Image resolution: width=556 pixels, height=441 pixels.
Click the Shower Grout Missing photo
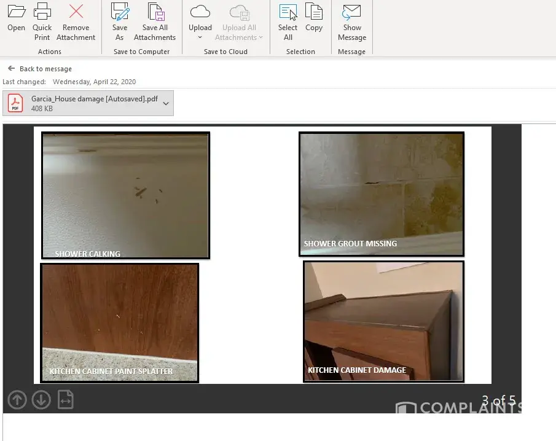[x=382, y=193]
